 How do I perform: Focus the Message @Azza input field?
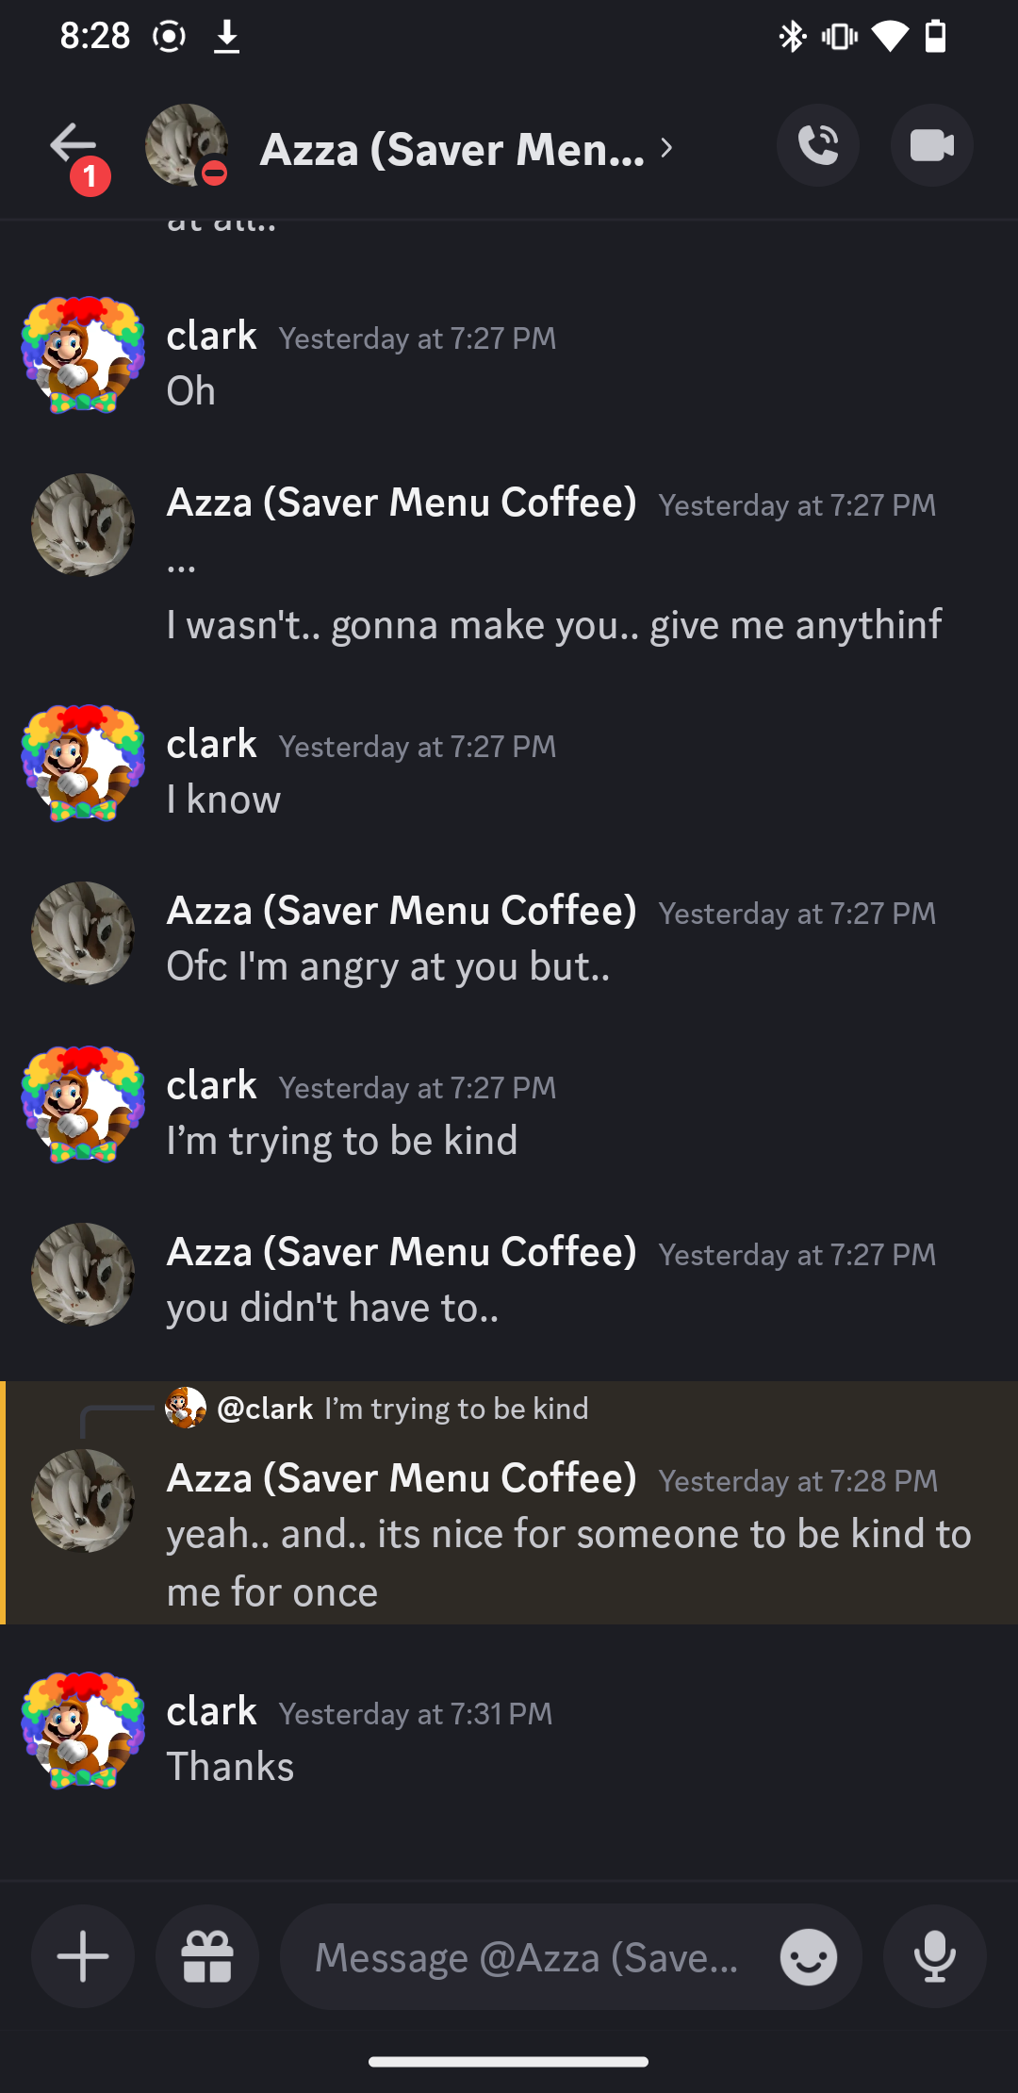tap(528, 1957)
